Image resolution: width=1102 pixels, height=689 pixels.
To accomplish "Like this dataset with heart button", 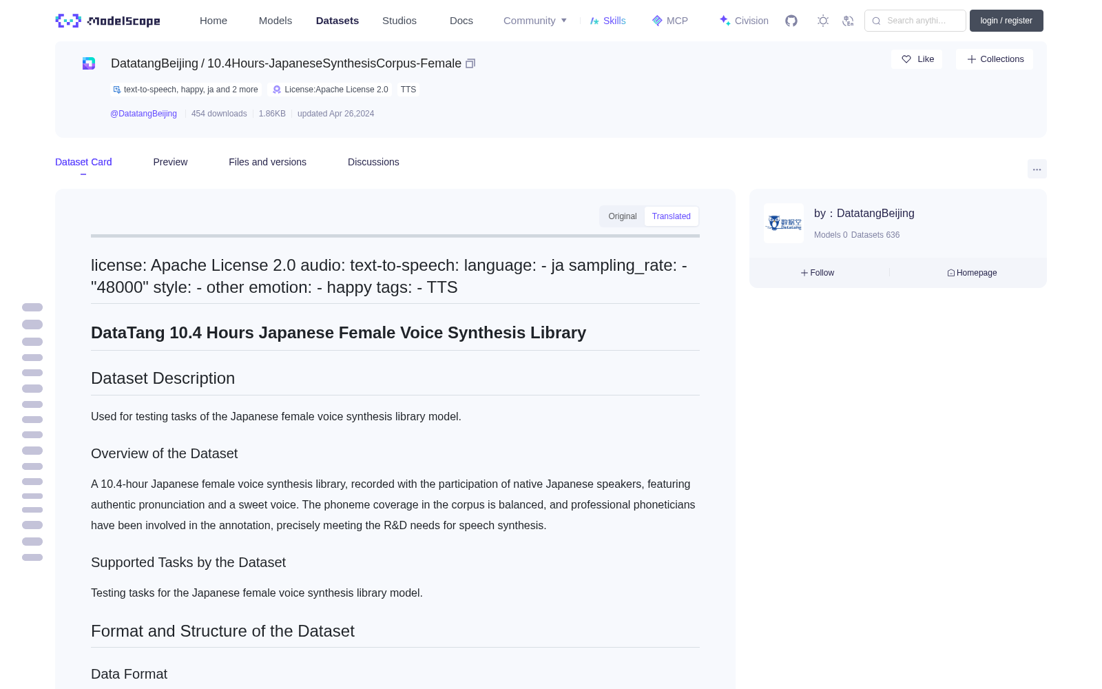I will click(917, 59).
